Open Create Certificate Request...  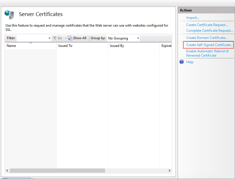click(207, 25)
